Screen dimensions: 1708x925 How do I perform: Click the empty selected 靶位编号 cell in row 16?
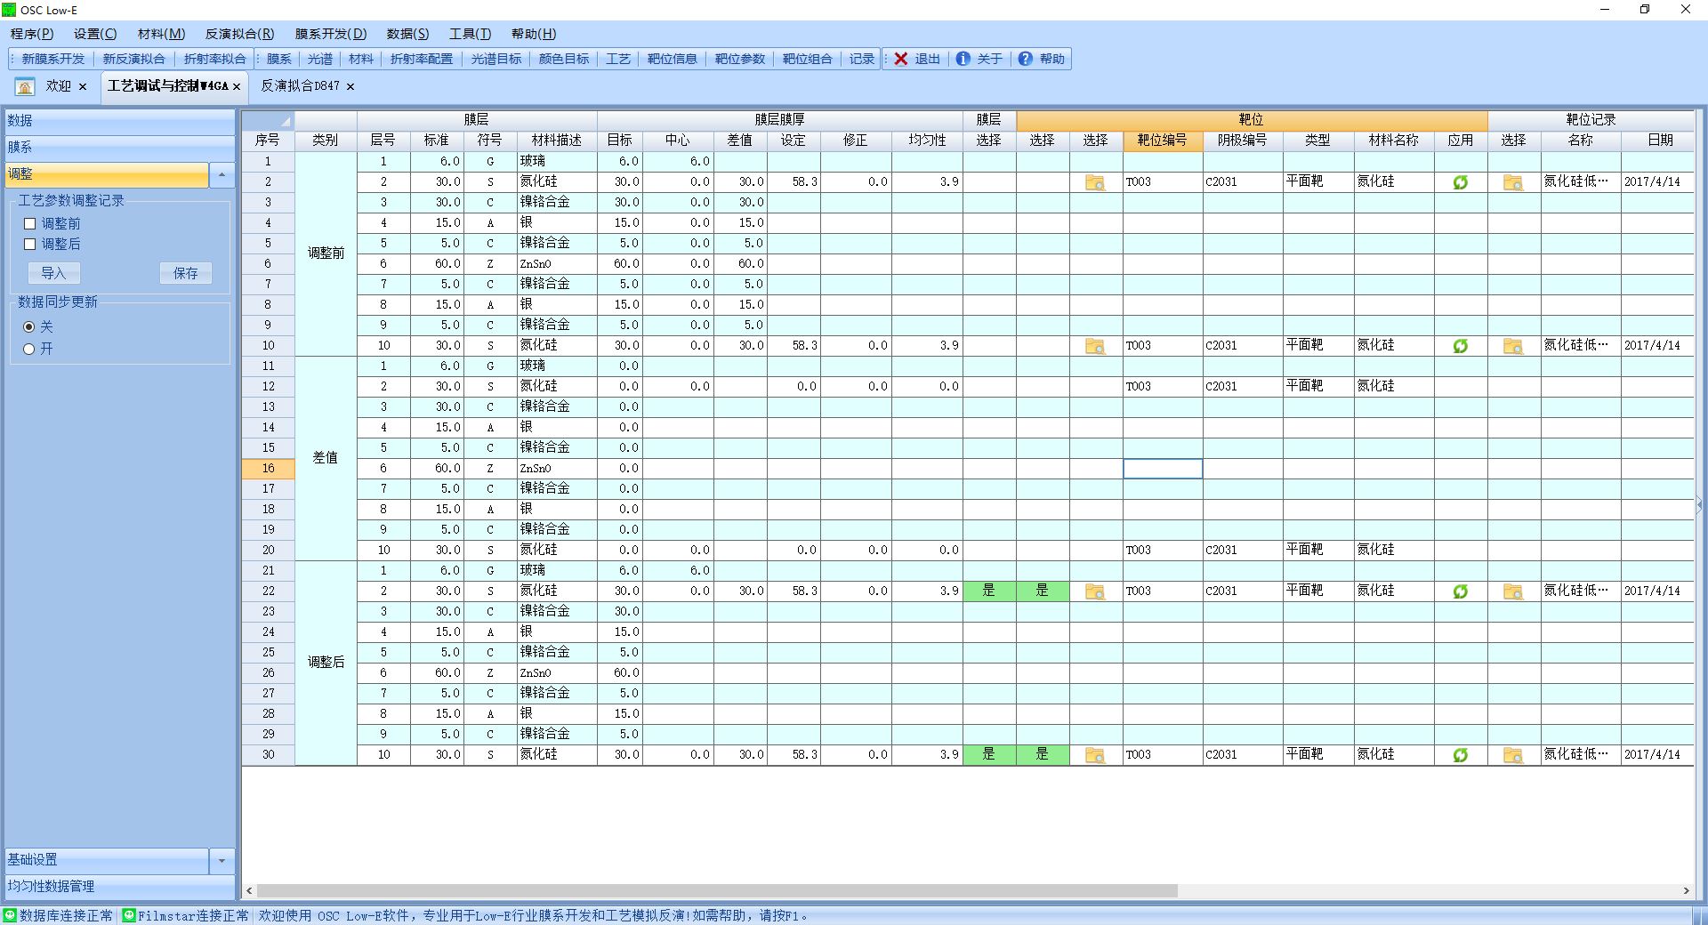click(x=1163, y=469)
